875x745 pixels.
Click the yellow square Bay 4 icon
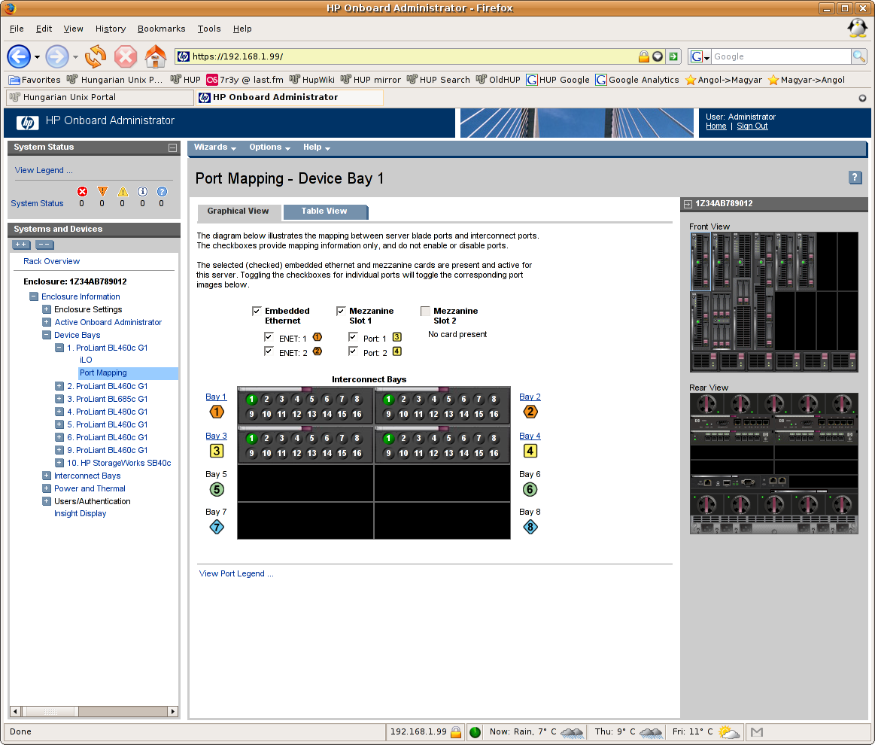coord(530,451)
